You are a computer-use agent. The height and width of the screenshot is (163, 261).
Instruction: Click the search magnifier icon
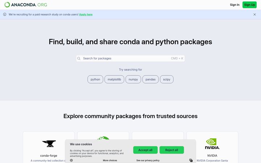79,58
